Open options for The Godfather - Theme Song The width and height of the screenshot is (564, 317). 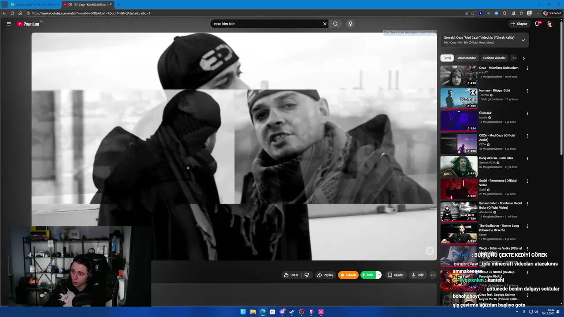pyautogui.click(x=527, y=226)
